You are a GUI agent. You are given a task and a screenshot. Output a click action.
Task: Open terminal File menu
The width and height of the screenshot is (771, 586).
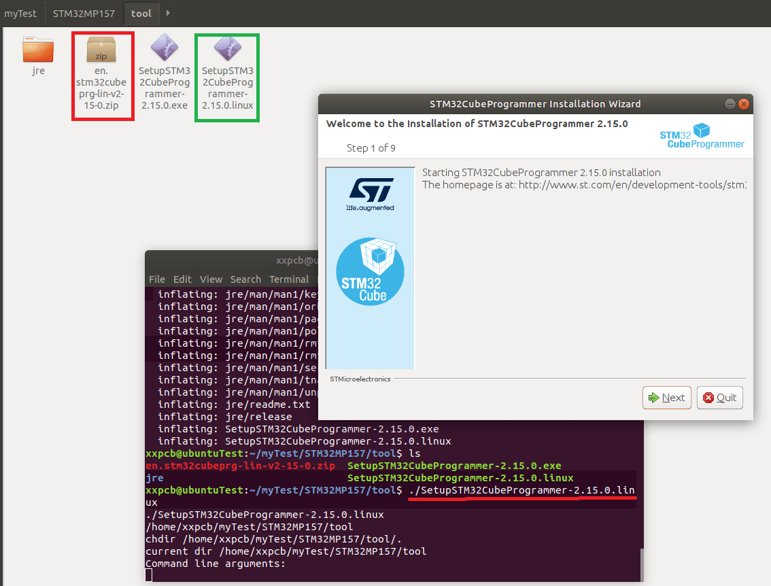click(x=157, y=279)
